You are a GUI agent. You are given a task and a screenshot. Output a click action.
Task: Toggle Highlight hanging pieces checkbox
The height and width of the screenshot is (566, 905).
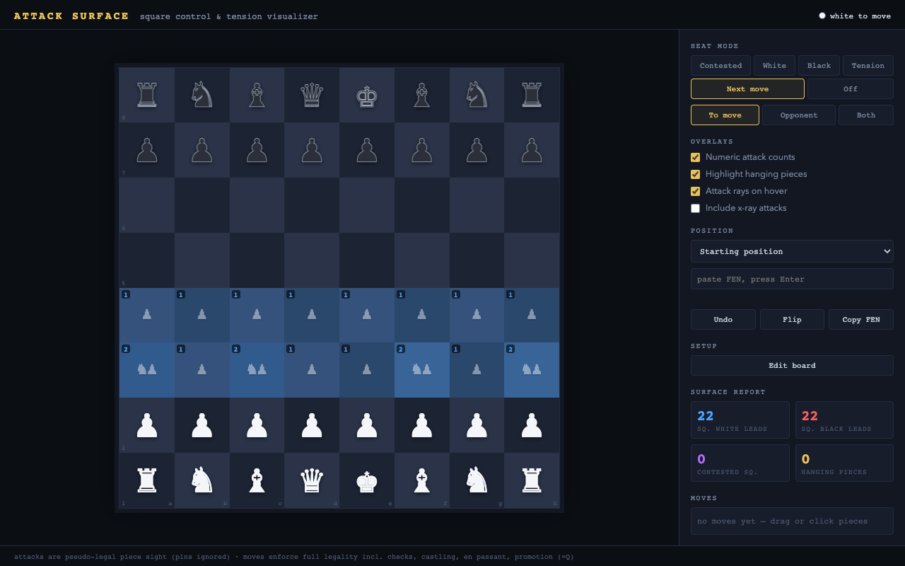695,174
